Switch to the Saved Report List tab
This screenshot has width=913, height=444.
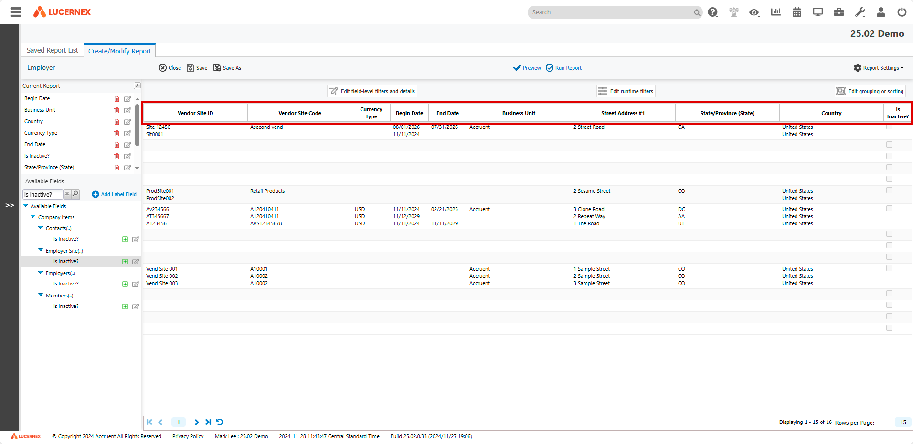click(52, 50)
